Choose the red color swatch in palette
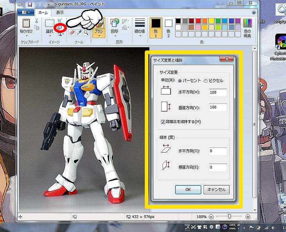The width and height of the screenshot is (286, 232). tap(199, 21)
